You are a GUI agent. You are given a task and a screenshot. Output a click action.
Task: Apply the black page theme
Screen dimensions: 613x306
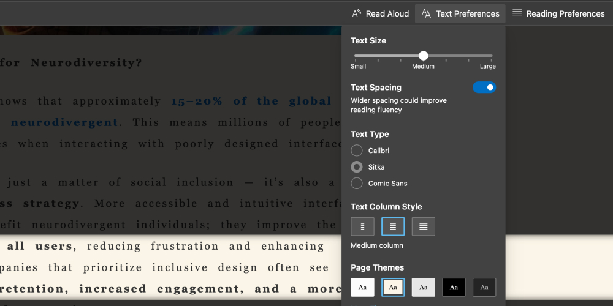click(x=454, y=287)
